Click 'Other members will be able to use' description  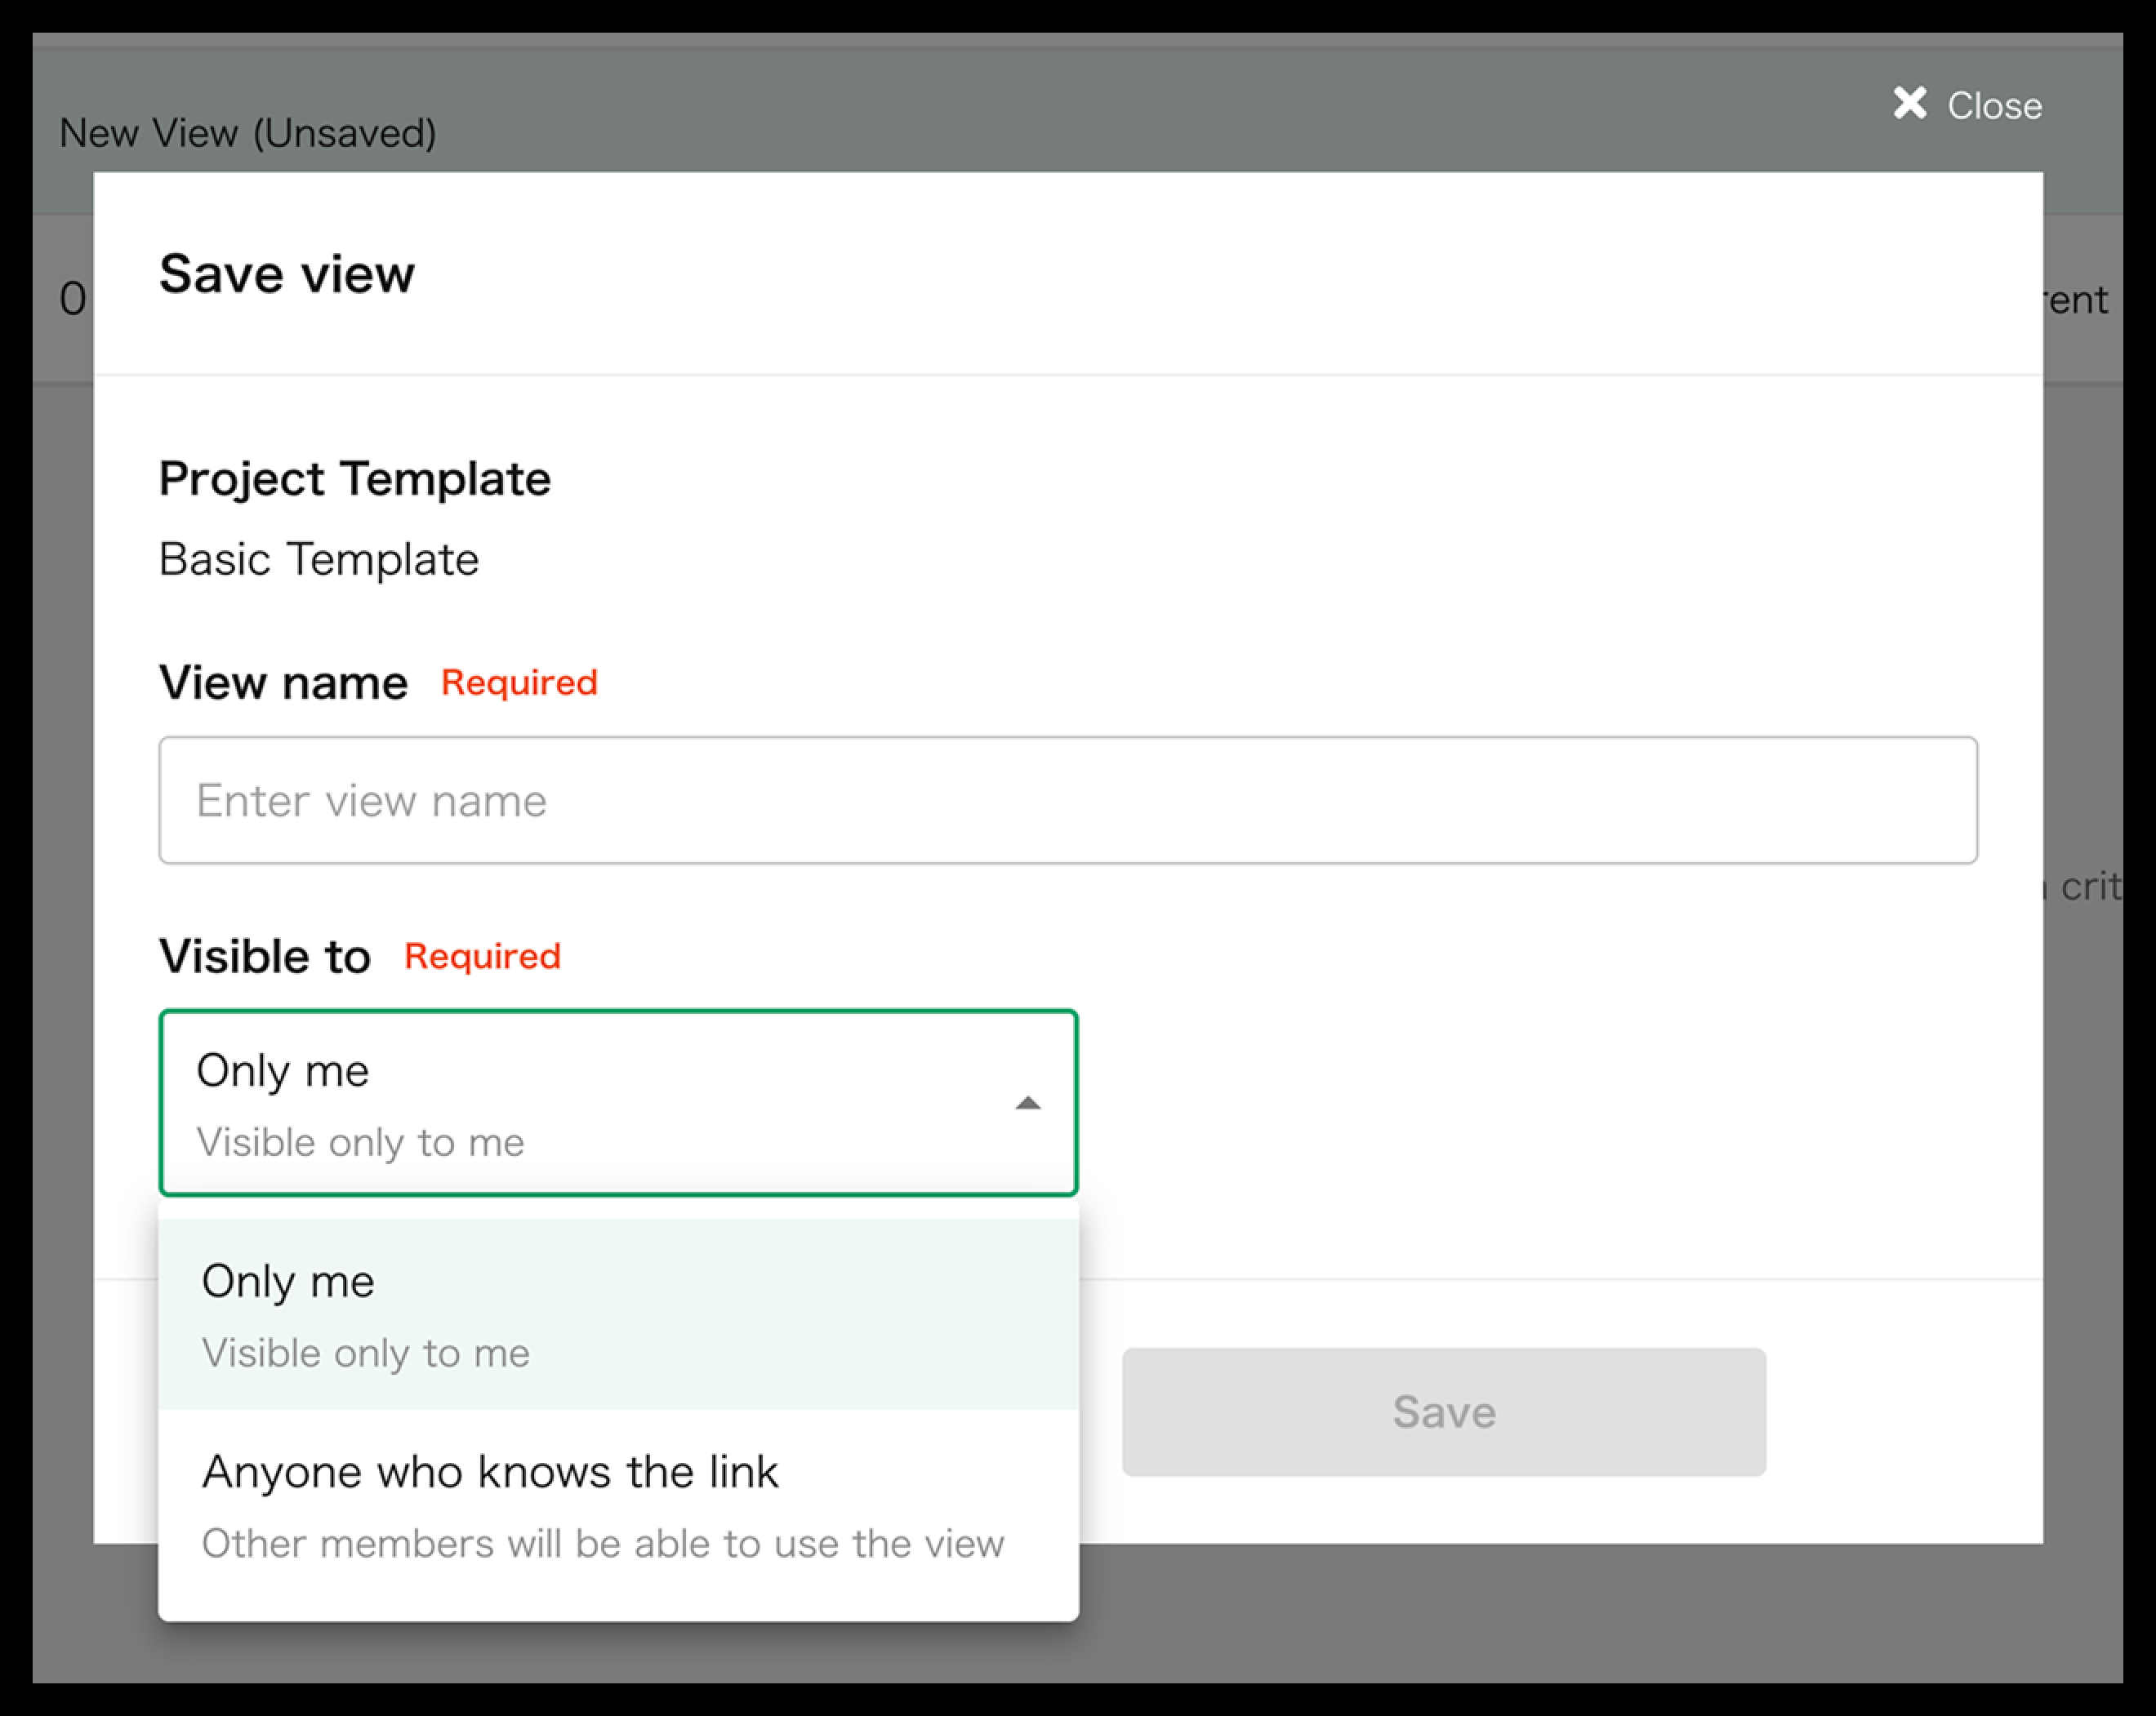click(602, 1544)
